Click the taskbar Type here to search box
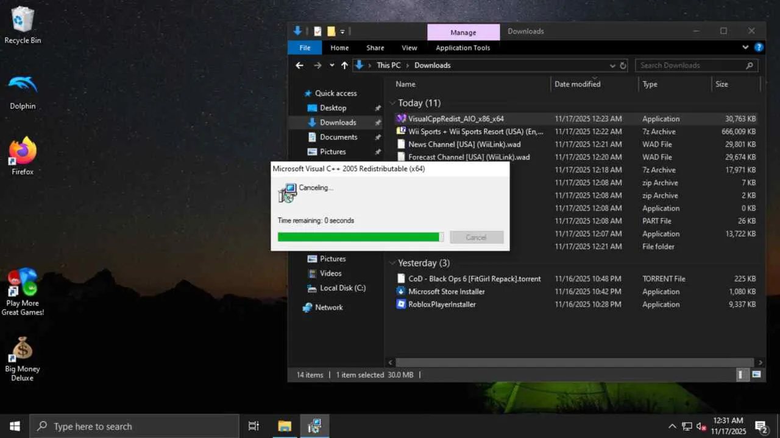The height and width of the screenshot is (438, 780). pos(134,426)
